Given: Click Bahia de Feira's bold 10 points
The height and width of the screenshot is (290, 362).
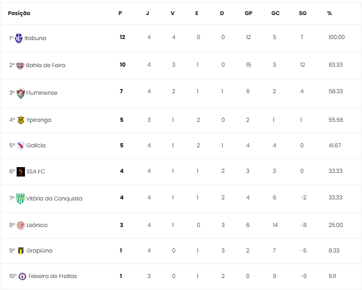Looking at the screenshot, I should coord(122,65).
